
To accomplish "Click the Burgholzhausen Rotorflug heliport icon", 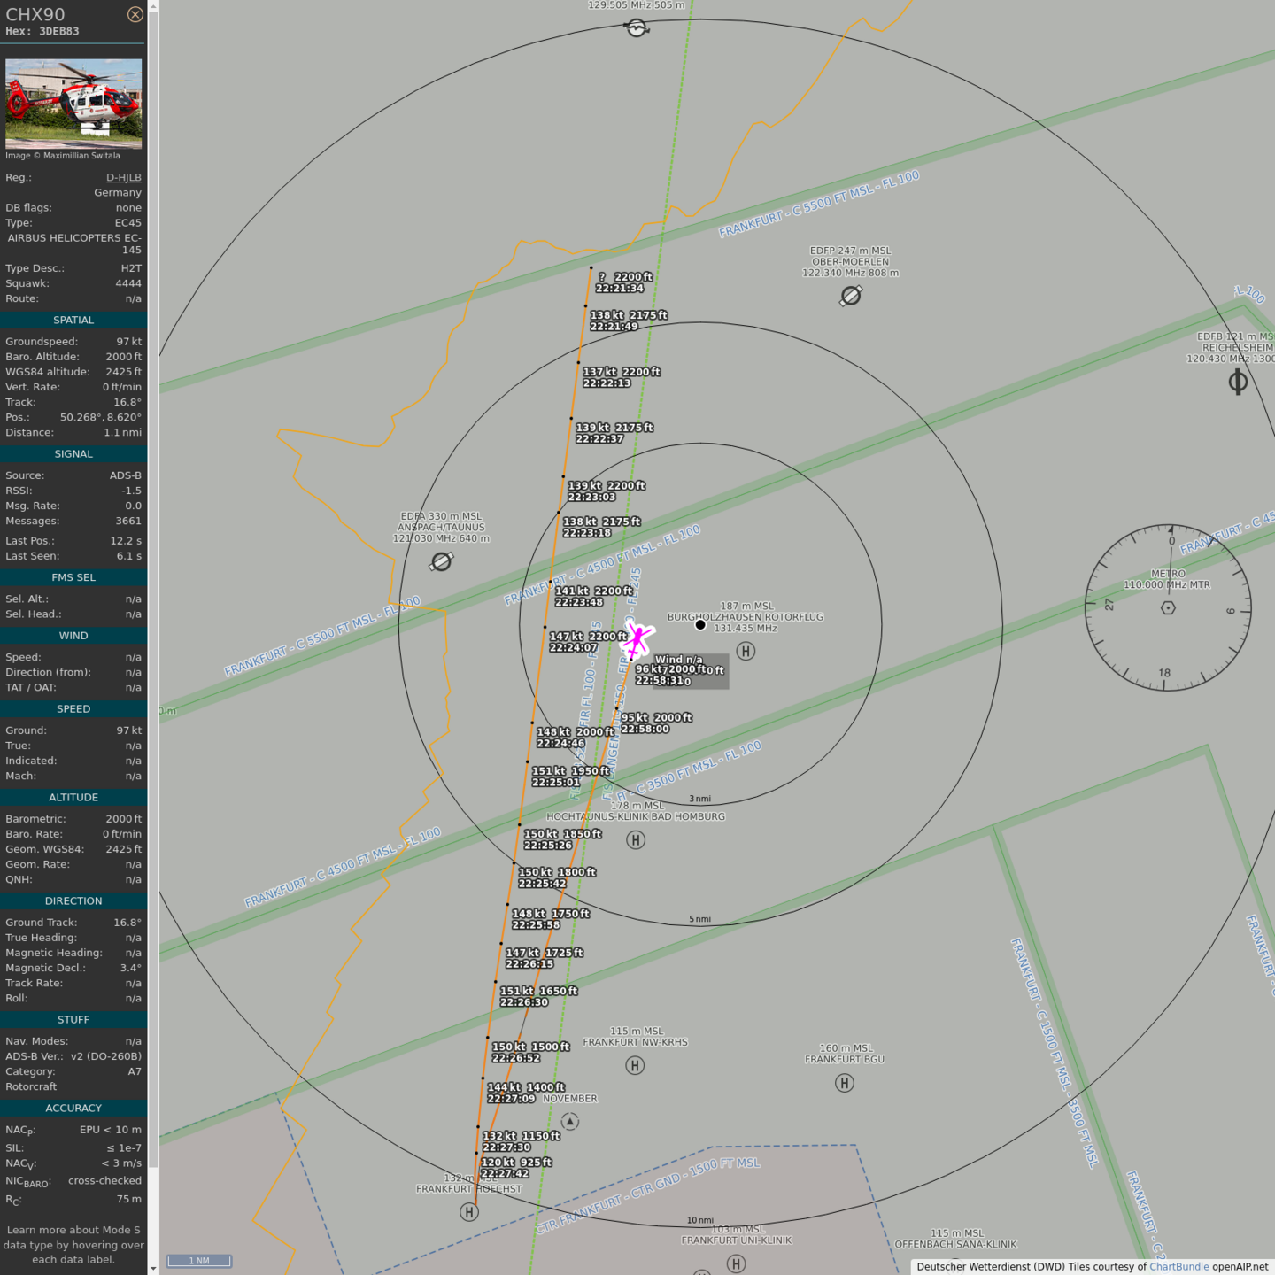I will point(746,652).
